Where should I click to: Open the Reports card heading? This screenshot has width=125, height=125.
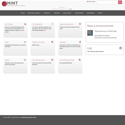point(63,42)
